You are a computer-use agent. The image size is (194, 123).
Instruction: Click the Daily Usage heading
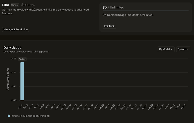pos(12,48)
